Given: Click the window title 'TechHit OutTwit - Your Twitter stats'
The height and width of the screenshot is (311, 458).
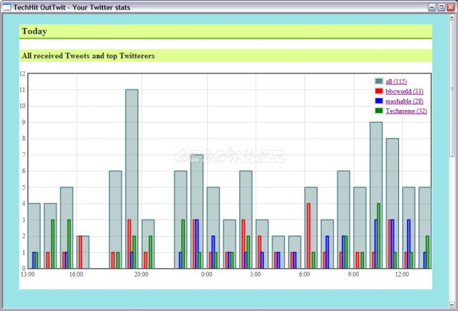Looking at the screenshot, I should pos(72,7).
